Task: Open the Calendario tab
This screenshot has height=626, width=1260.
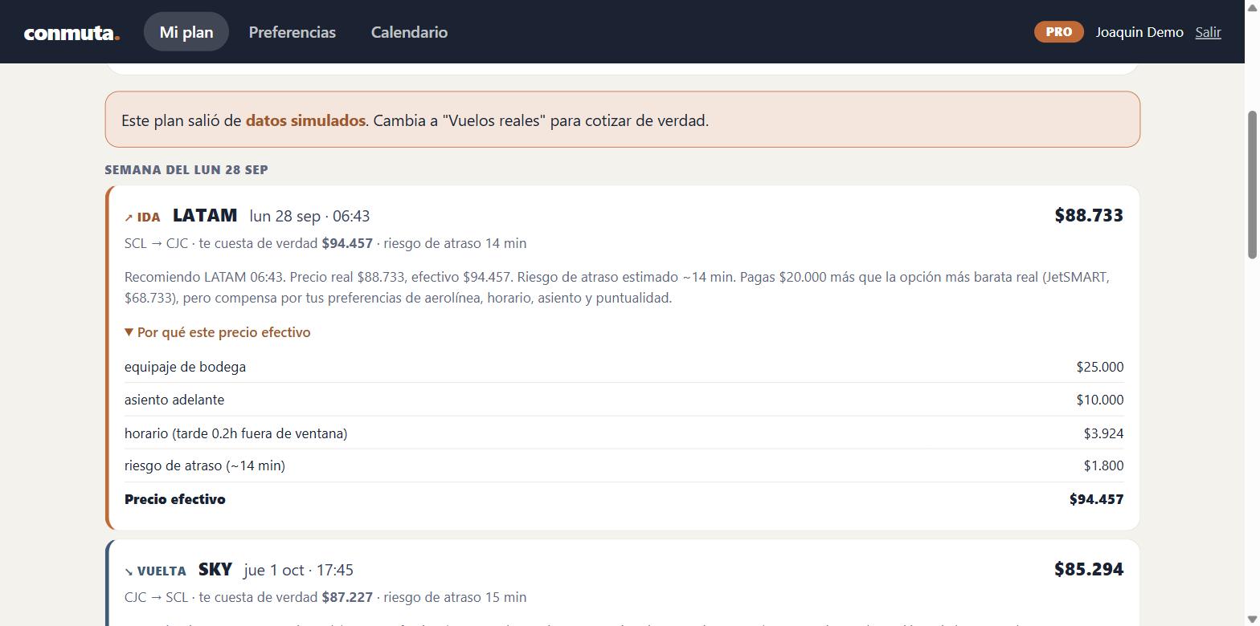Action: pos(409,32)
